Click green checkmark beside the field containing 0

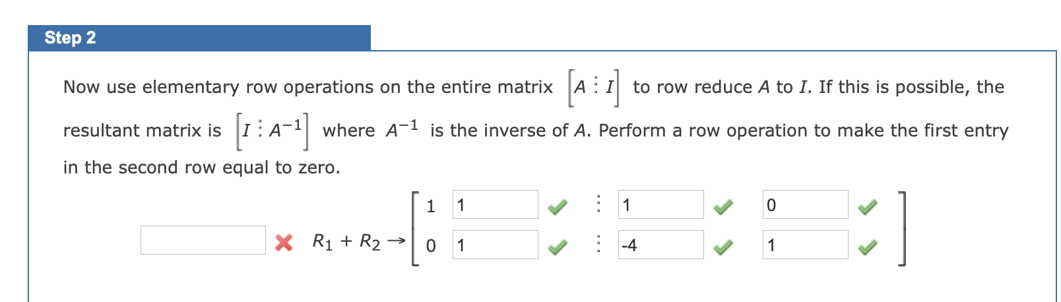tap(868, 208)
